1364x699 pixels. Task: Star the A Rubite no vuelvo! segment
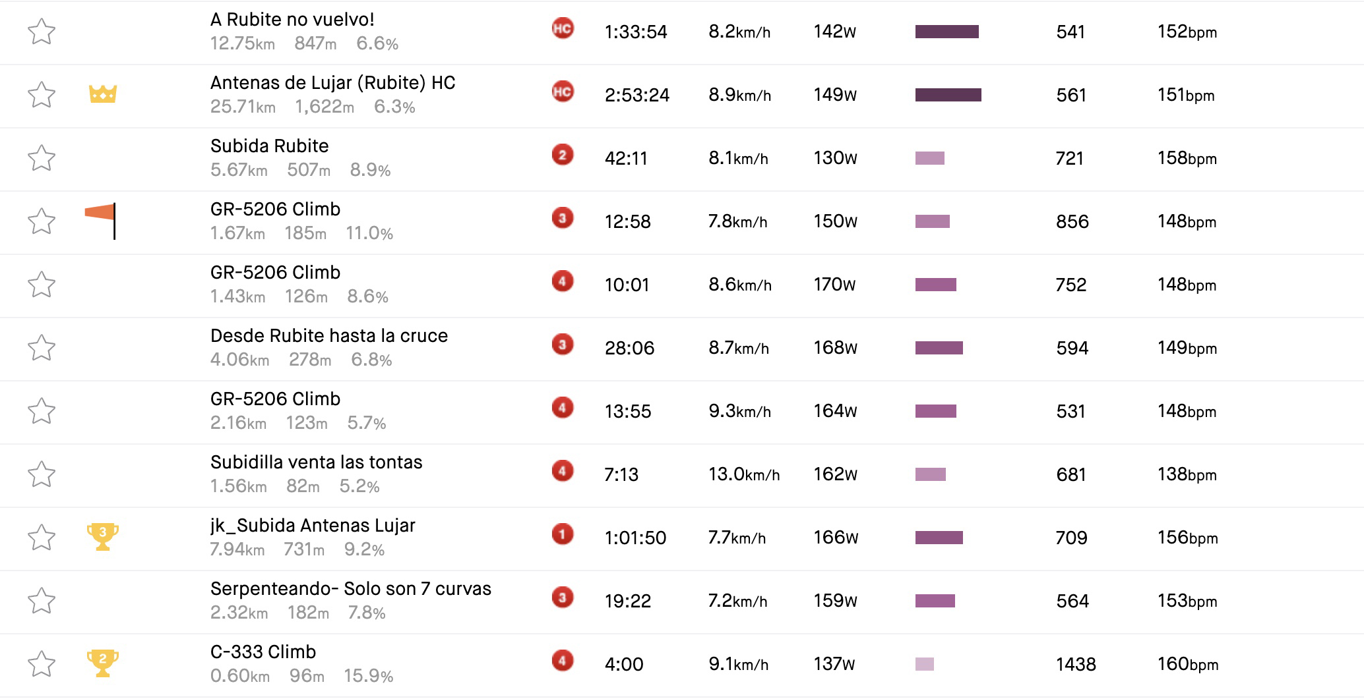click(42, 32)
